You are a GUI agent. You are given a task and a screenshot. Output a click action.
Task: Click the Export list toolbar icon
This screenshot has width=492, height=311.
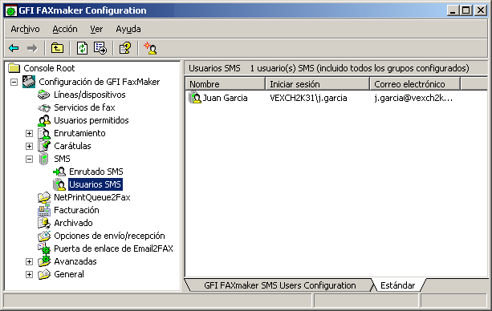(x=100, y=48)
